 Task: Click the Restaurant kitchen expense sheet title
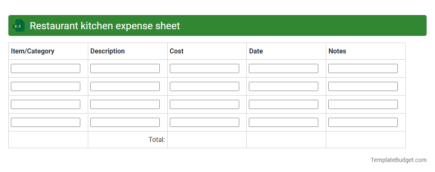(105, 26)
